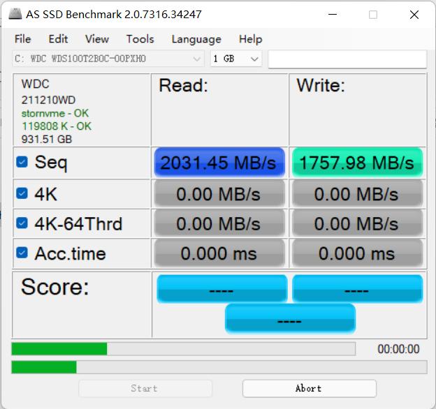Click the 00:00:00 elapsed time
Viewport: 436px width, 409px height.
(398, 349)
